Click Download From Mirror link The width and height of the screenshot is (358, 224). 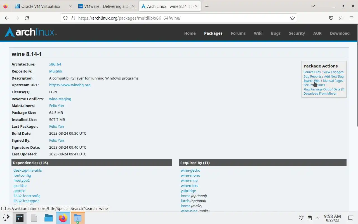coord(320,94)
